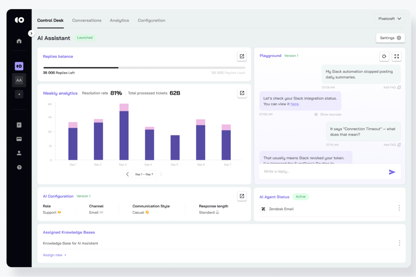Open the Weekly analytics external link icon
This screenshot has height=277, width=416.
click(x=242, y=93)
